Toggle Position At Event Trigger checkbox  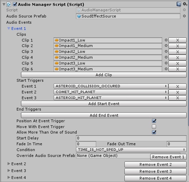pyautogui.click(x=154, y=121)
